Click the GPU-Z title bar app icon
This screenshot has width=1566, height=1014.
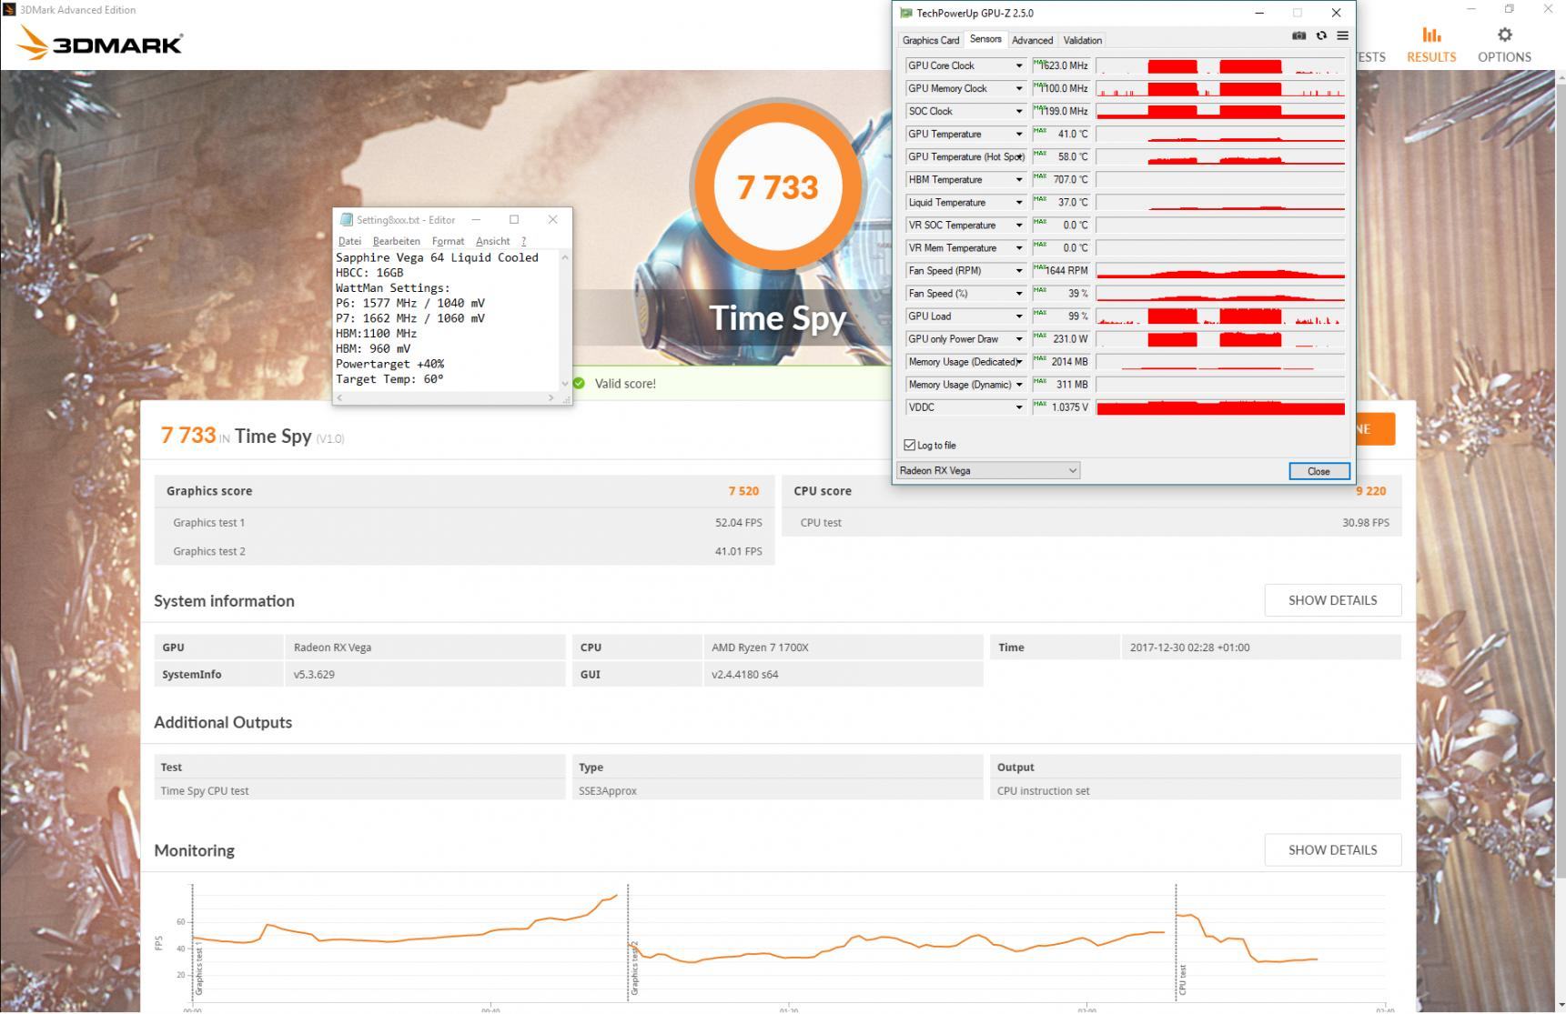[x=905, y=13]
